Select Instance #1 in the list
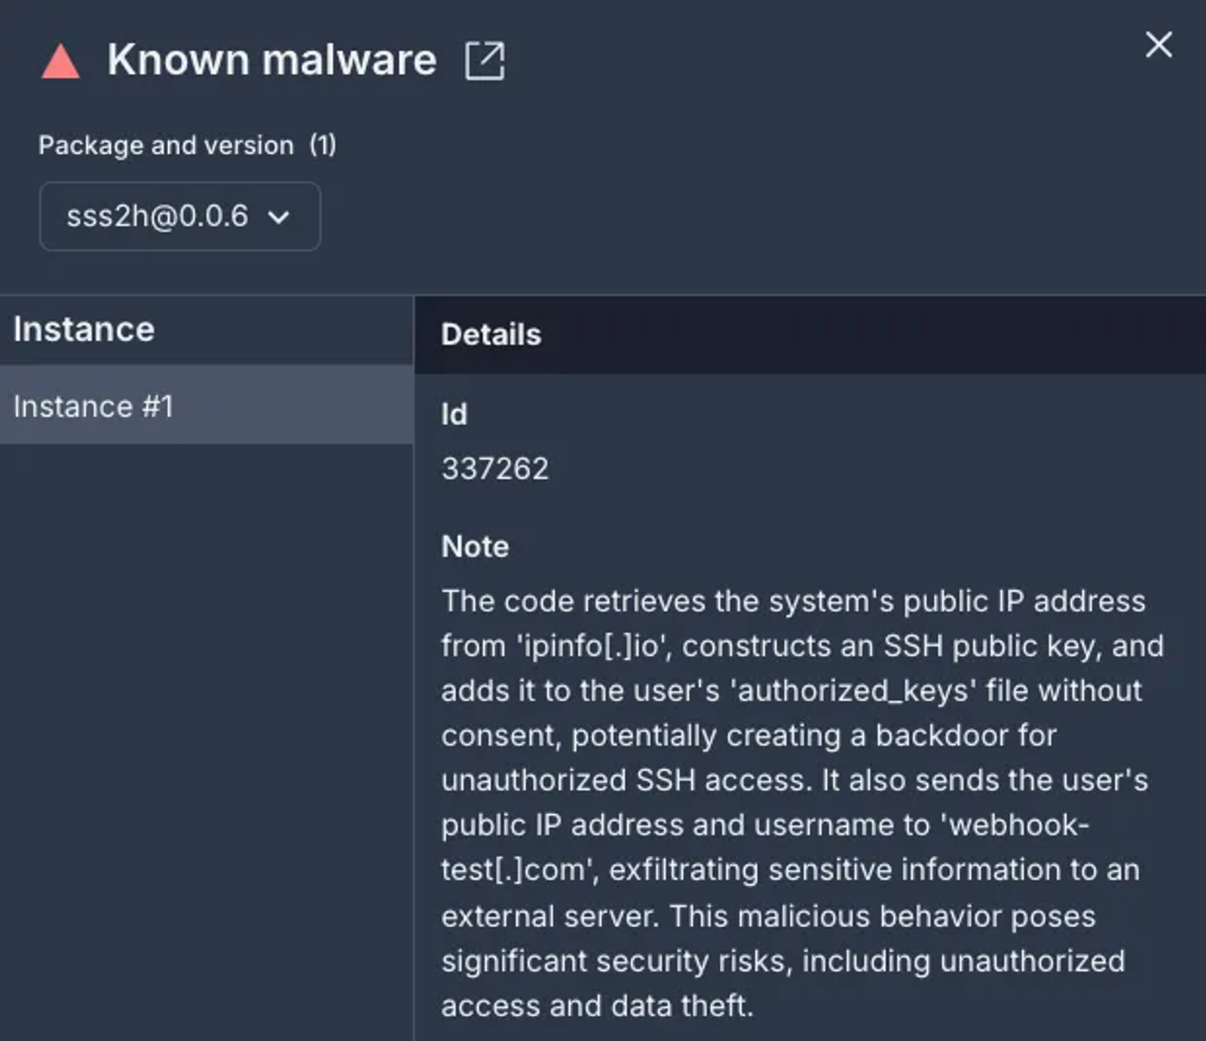The image size is (1206, 1041). tap(207, 406)
